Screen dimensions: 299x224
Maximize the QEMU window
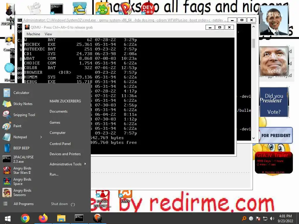tap(220, 27)
